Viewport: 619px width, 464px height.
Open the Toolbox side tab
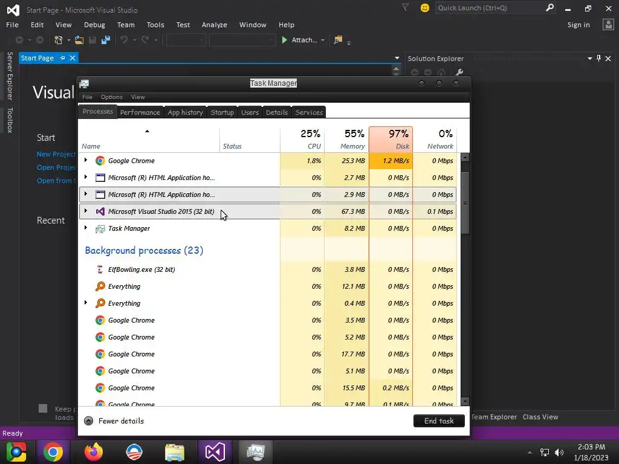point(10,120)
